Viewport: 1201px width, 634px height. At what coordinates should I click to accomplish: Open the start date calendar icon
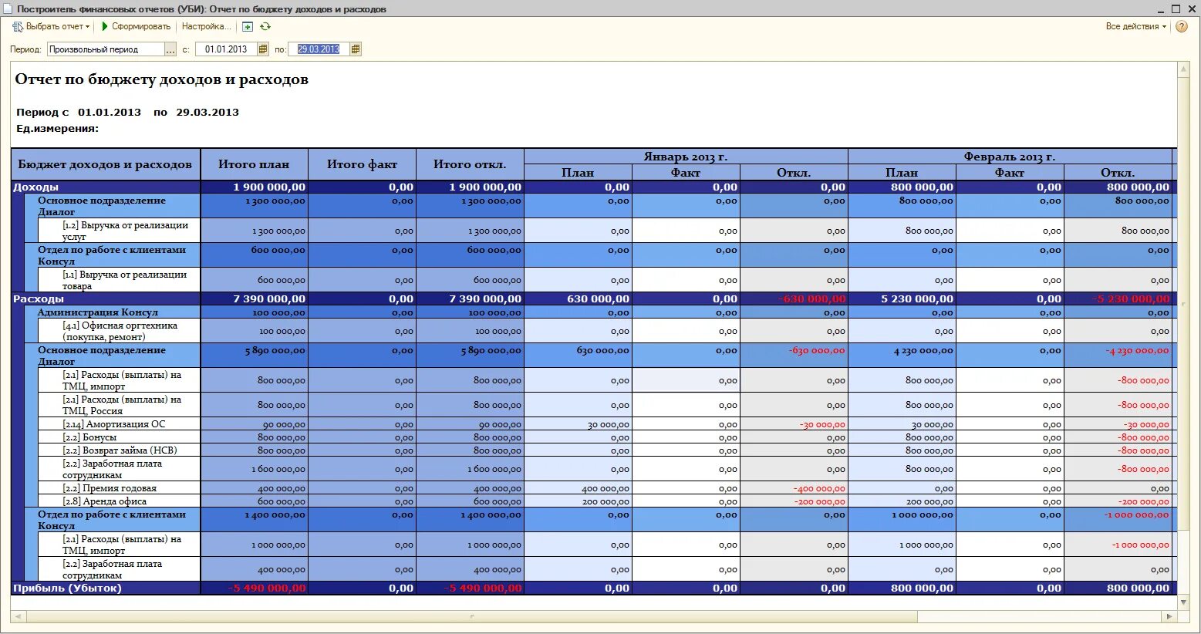point(263,49)
